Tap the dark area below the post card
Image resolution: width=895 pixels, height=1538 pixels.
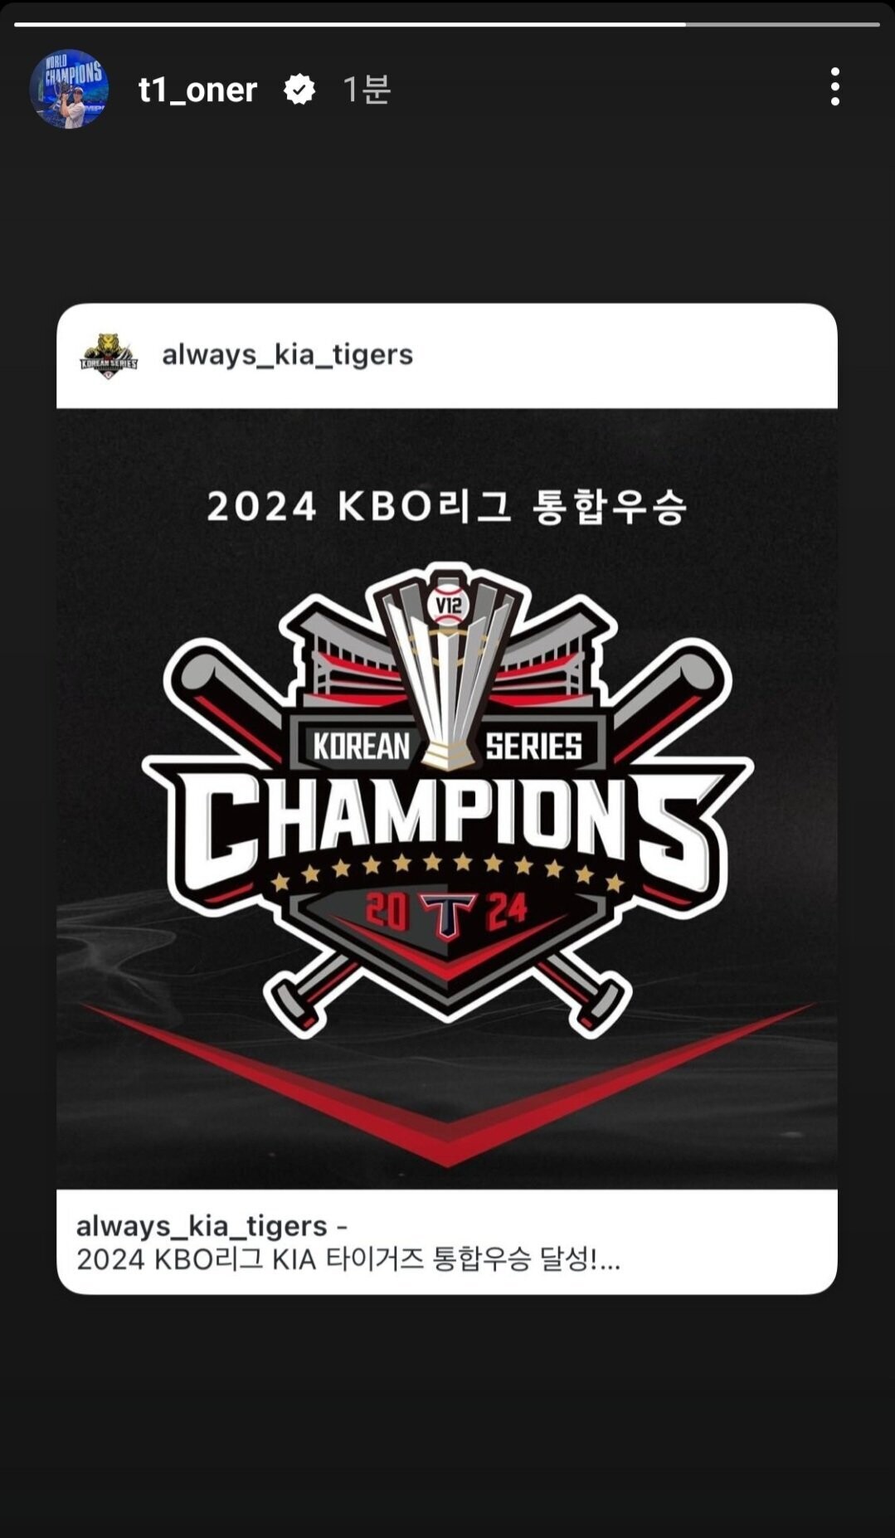[447, 1410]
